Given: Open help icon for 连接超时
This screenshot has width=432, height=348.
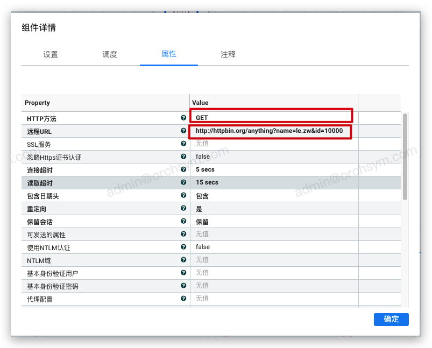Looking at the screenshot, I should [183, 169].
